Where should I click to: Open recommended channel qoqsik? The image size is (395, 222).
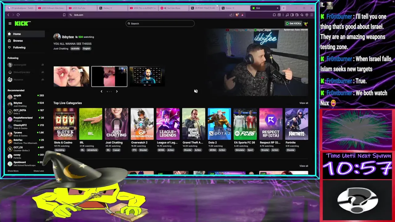[26, 97]
